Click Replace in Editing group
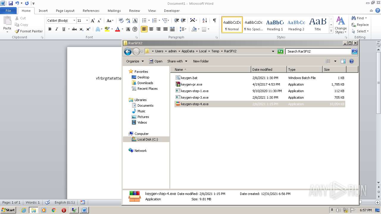This screenshot has width=381, height=214. coord(360,25)
